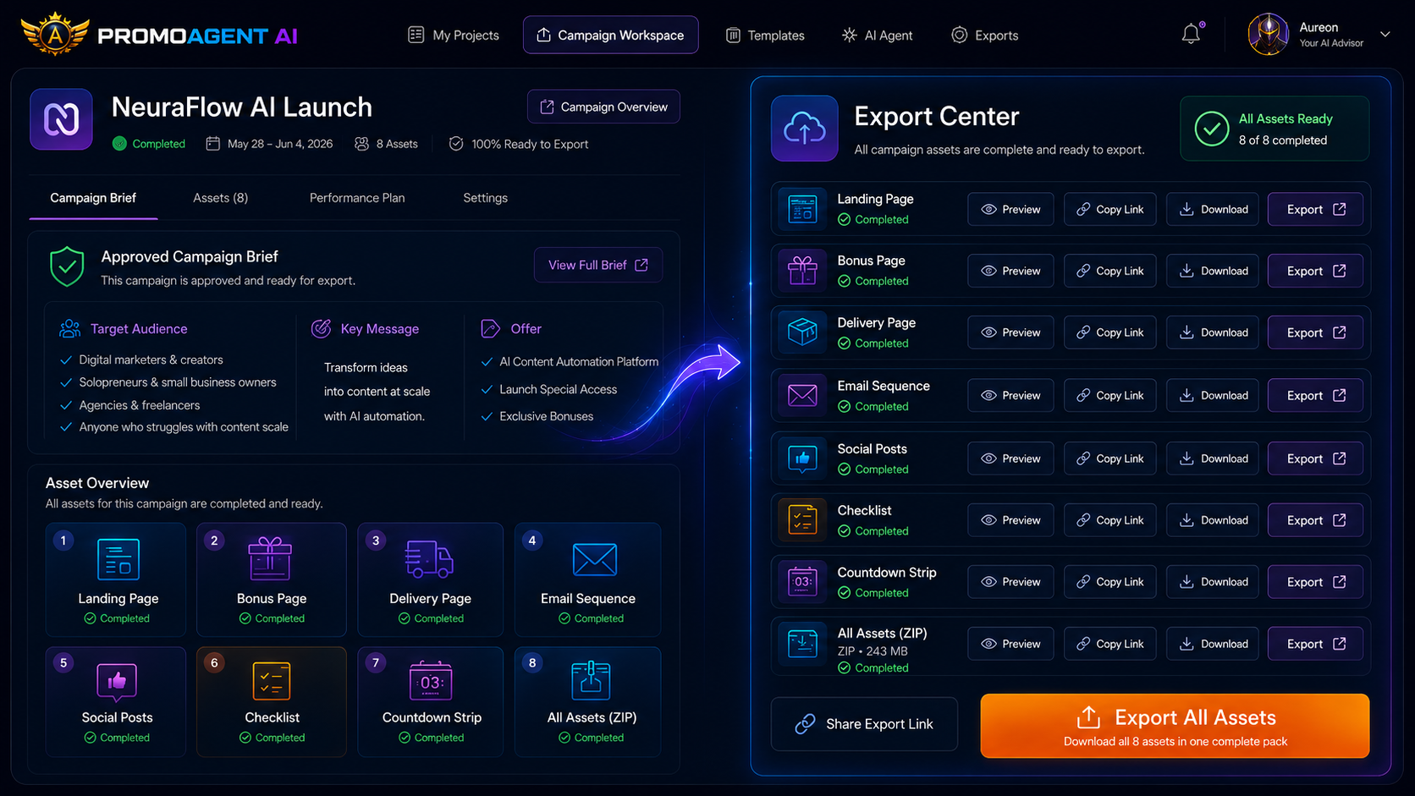Preview the Social Posts asset
This screenshot has width=1415, height=796.
[1010, 458]
